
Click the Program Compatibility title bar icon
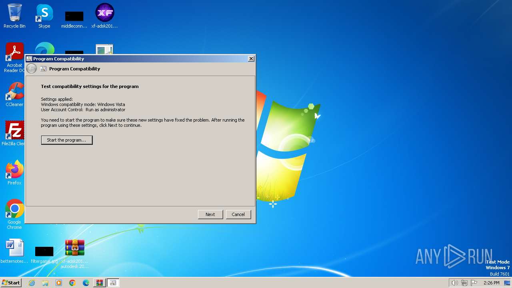click(29, 59)
